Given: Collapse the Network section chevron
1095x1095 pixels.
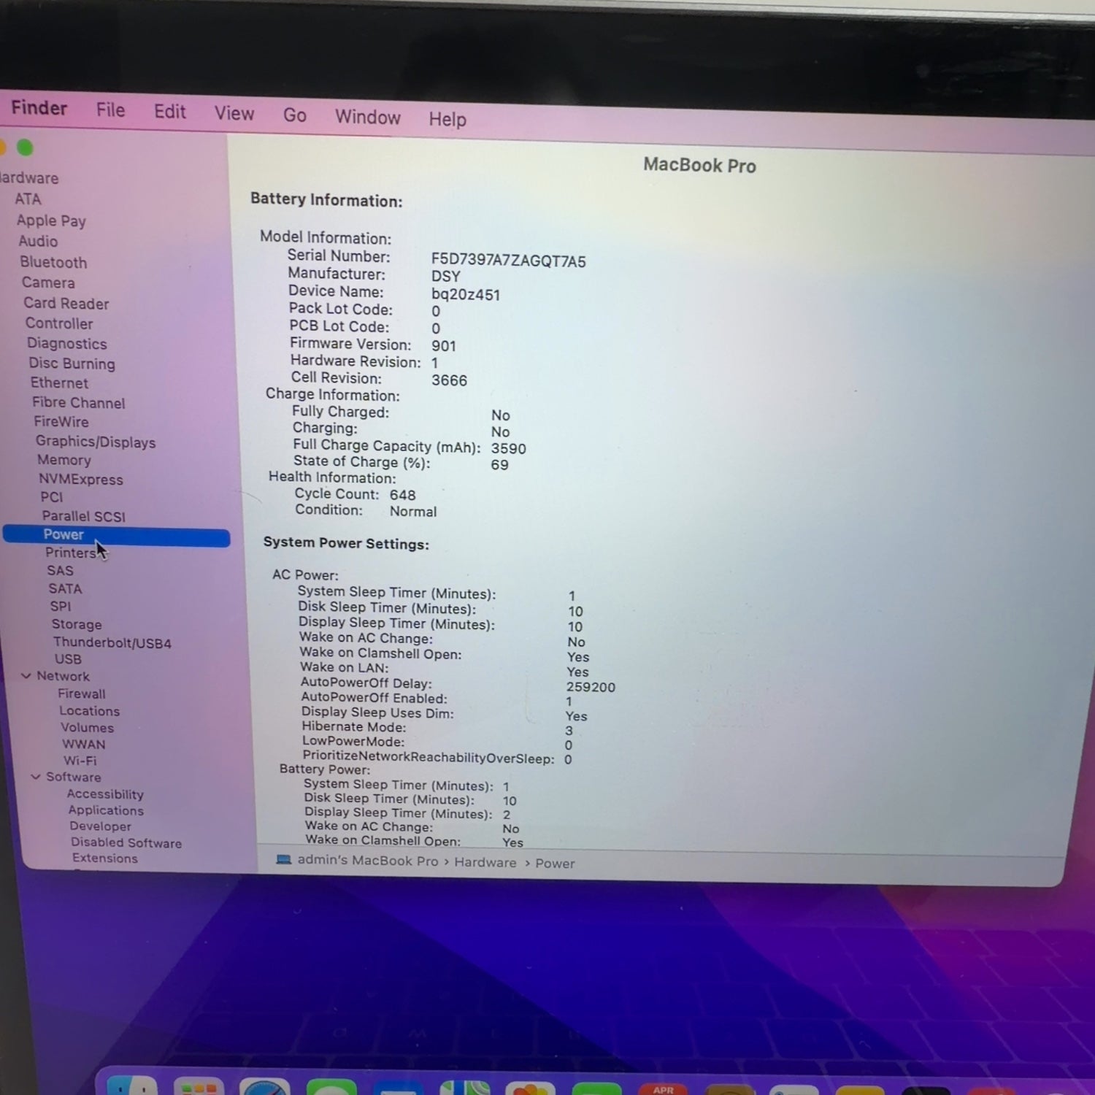Looking at the screenshot, I should pyautogui.click(x=26, y=676).
